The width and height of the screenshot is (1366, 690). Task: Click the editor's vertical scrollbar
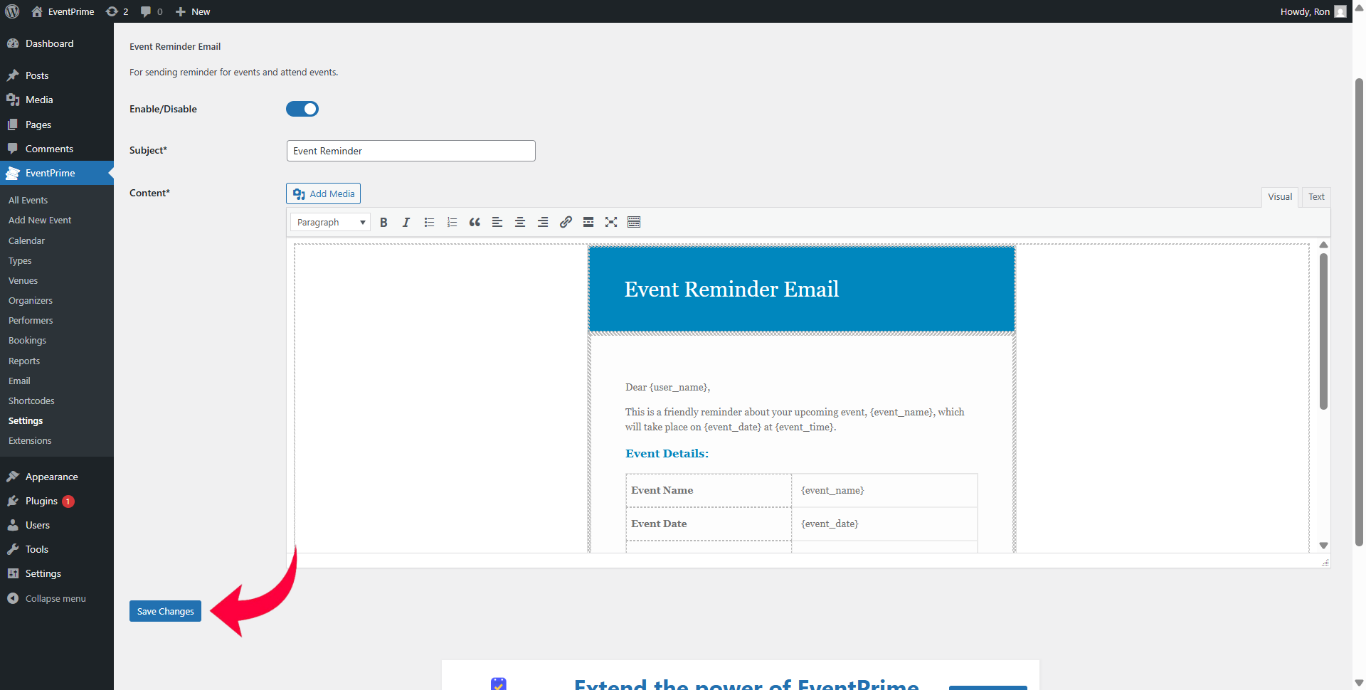[x=1323, y=331]
